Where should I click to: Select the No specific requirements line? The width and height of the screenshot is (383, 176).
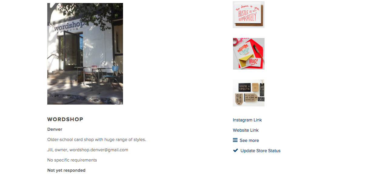(x=72, y=160)
